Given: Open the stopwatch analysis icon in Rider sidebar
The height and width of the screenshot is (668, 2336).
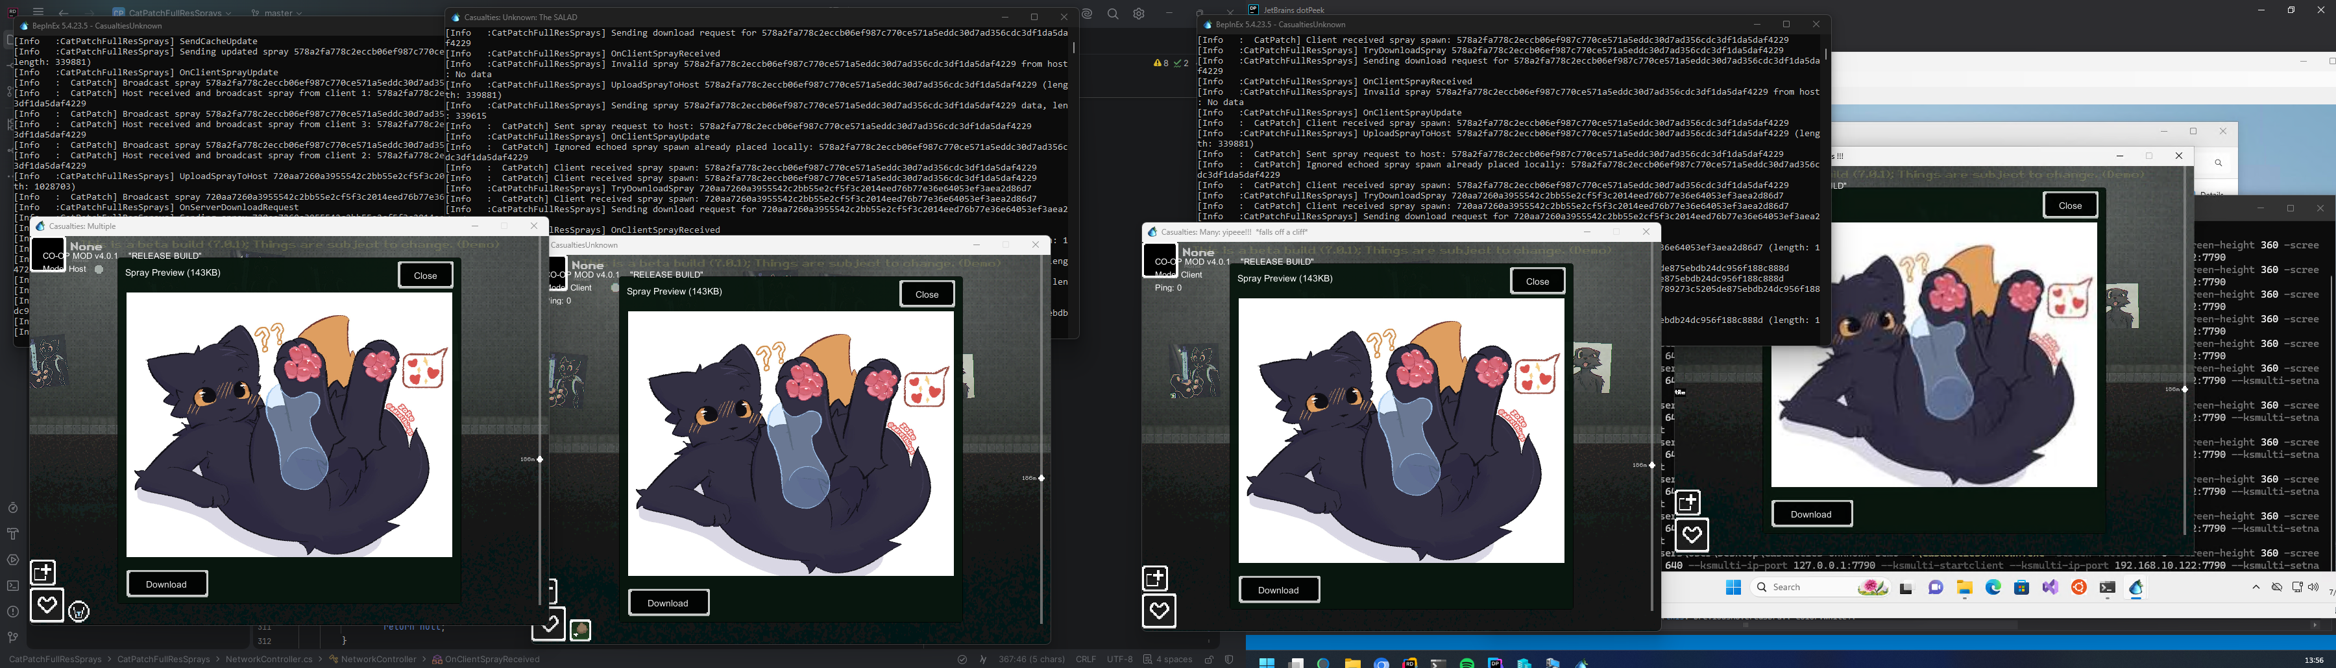Looking at the screenshot, I should tap(13, 508).
